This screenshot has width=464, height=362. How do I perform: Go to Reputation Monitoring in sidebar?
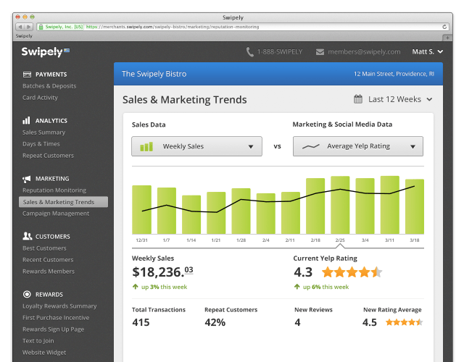coord(54,190)
